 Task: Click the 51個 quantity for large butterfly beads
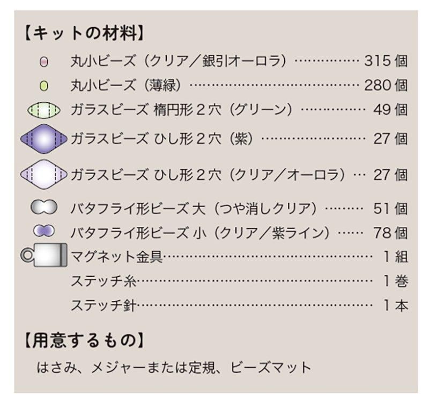click(390, 208)
